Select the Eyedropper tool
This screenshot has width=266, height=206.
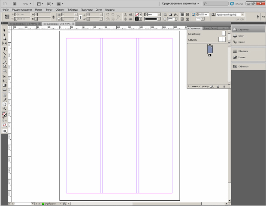pos(4,100)
